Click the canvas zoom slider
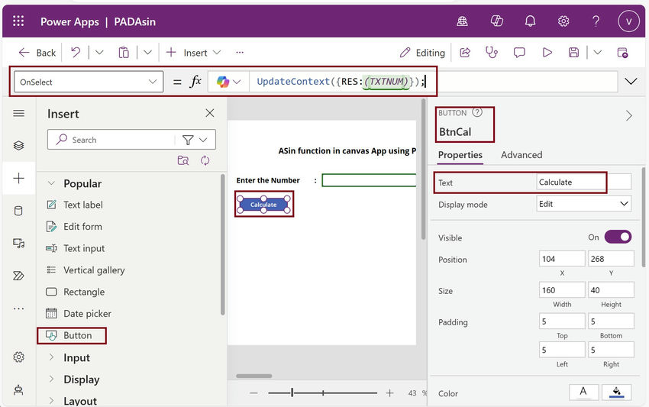This screenshot has width=649, height=407. [323, 392]
